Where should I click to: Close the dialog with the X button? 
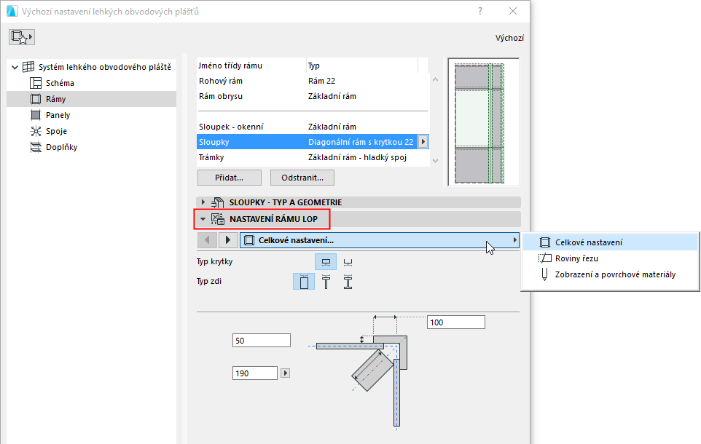513,11
